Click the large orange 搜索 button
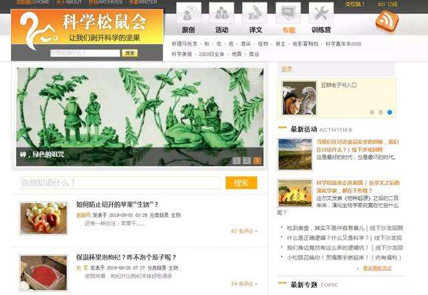The image size is (428, 295). (x=241, y=182)
